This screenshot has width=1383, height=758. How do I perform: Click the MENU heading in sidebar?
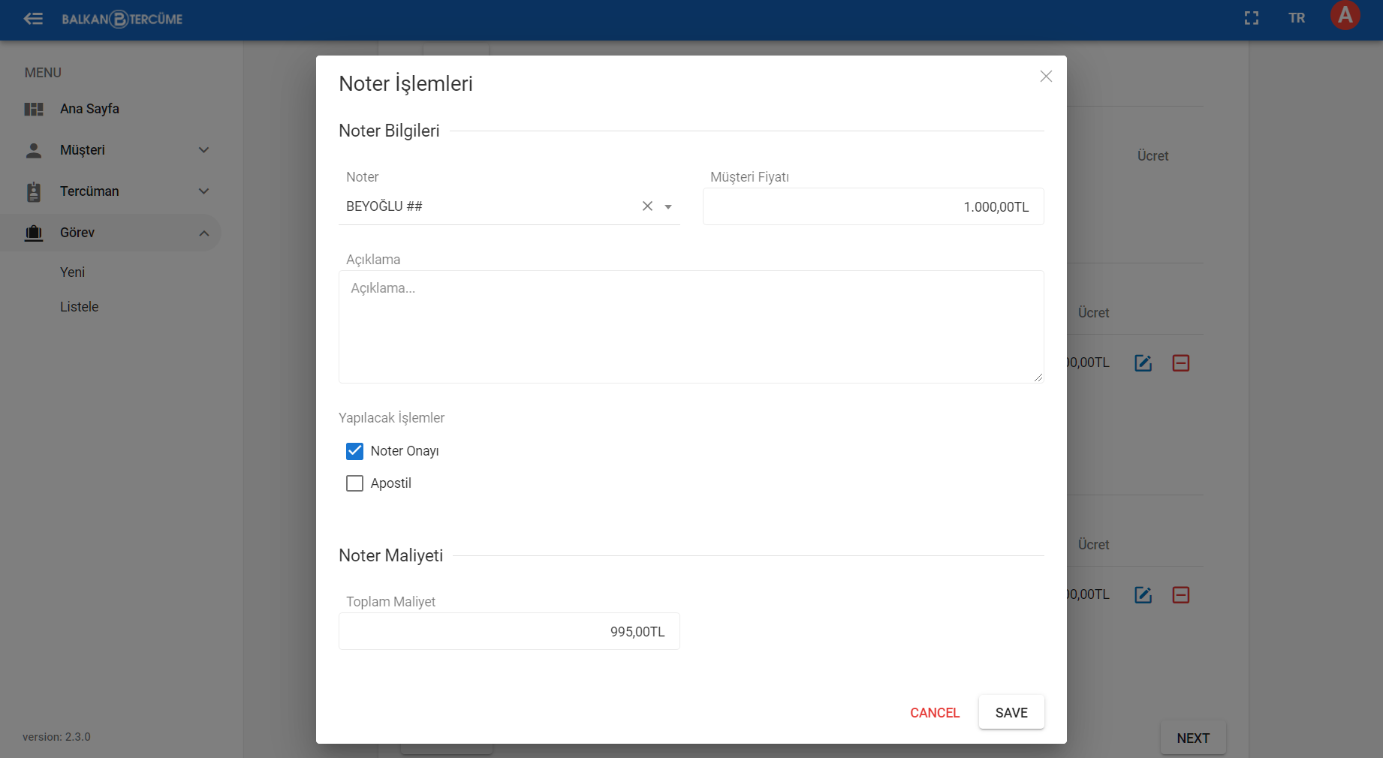point(43,73)
